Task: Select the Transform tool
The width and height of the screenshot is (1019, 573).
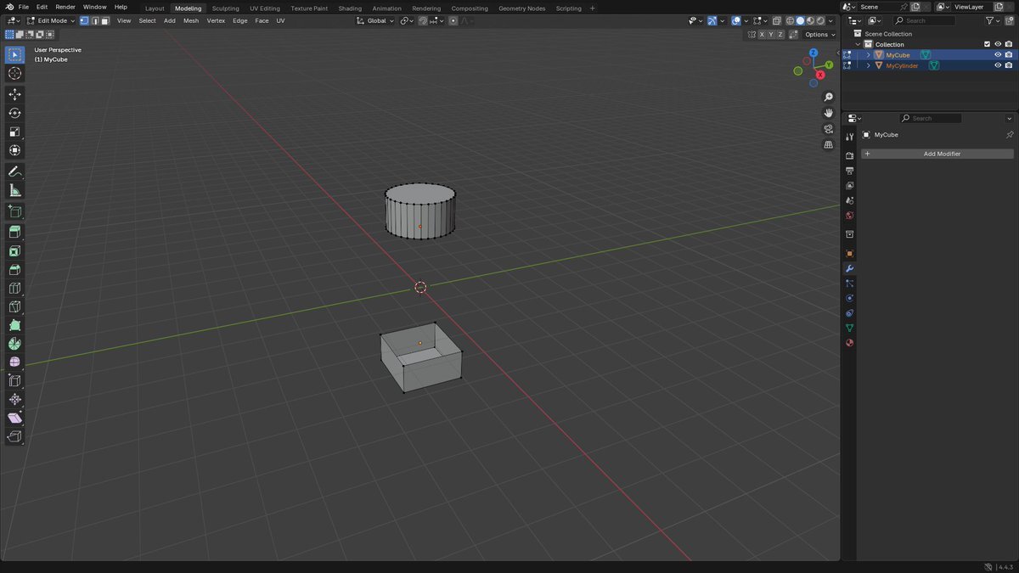Action: [x=14, y=150]
